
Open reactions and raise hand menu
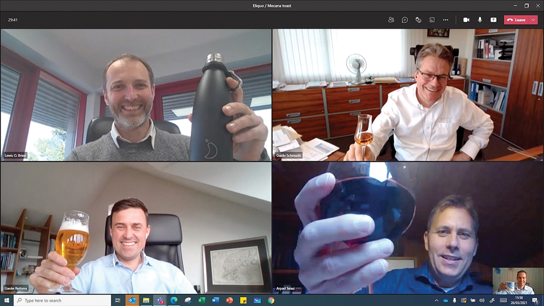pos(418,20)
